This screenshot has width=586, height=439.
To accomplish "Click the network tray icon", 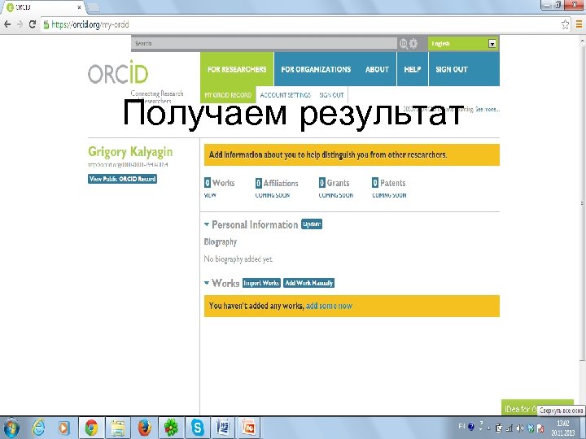I will (x=509, y=428).
